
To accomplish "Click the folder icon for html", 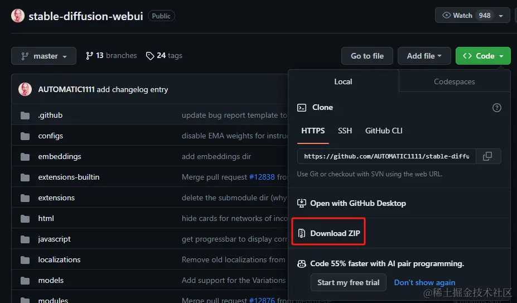I will (x=25, y=219).
